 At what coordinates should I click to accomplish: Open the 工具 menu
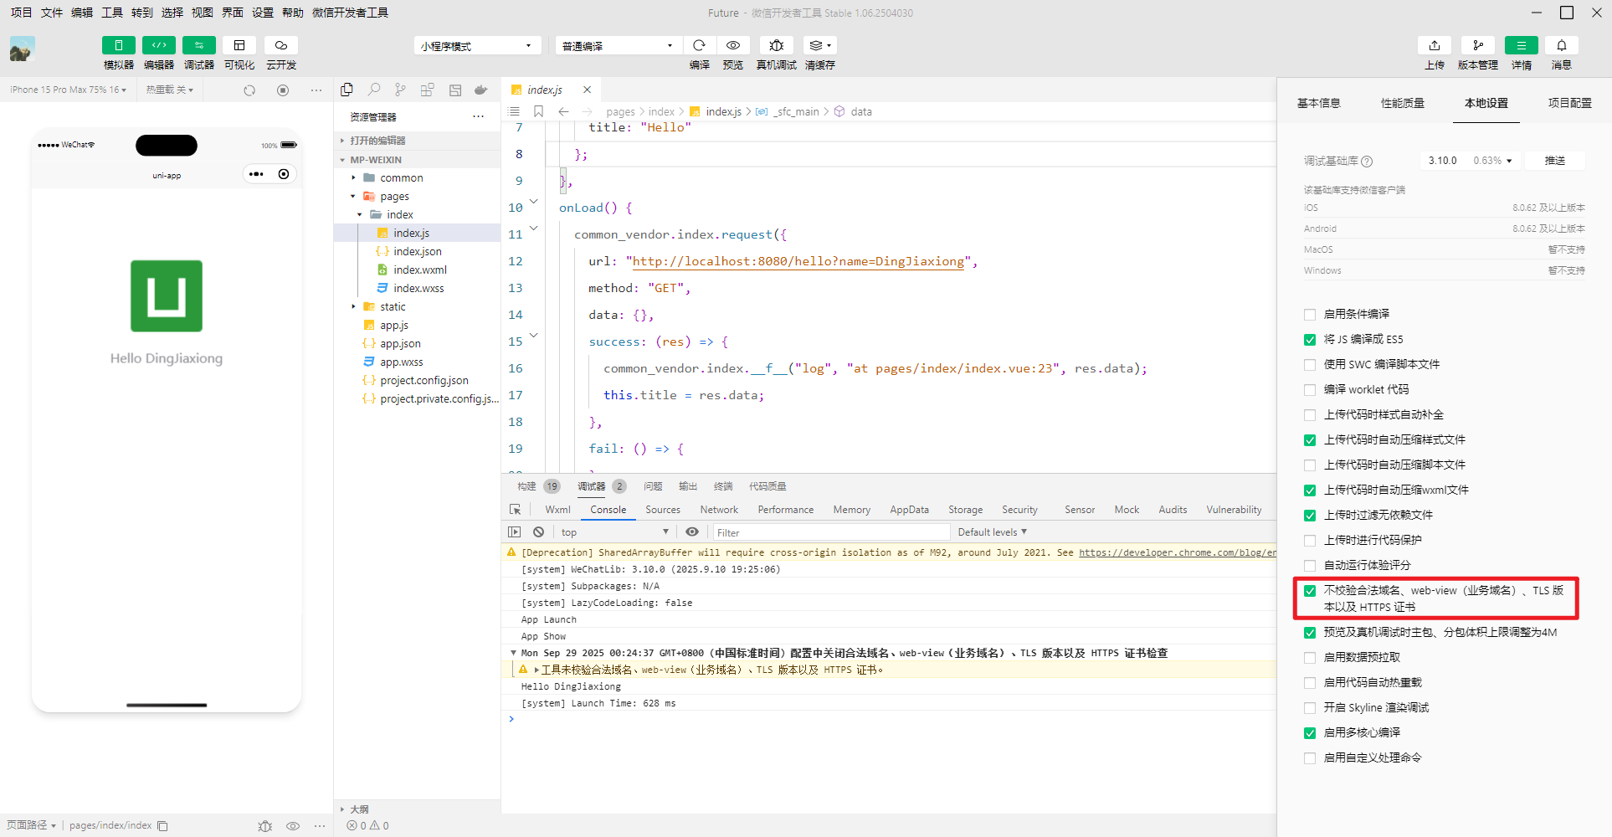coord(112,13)
